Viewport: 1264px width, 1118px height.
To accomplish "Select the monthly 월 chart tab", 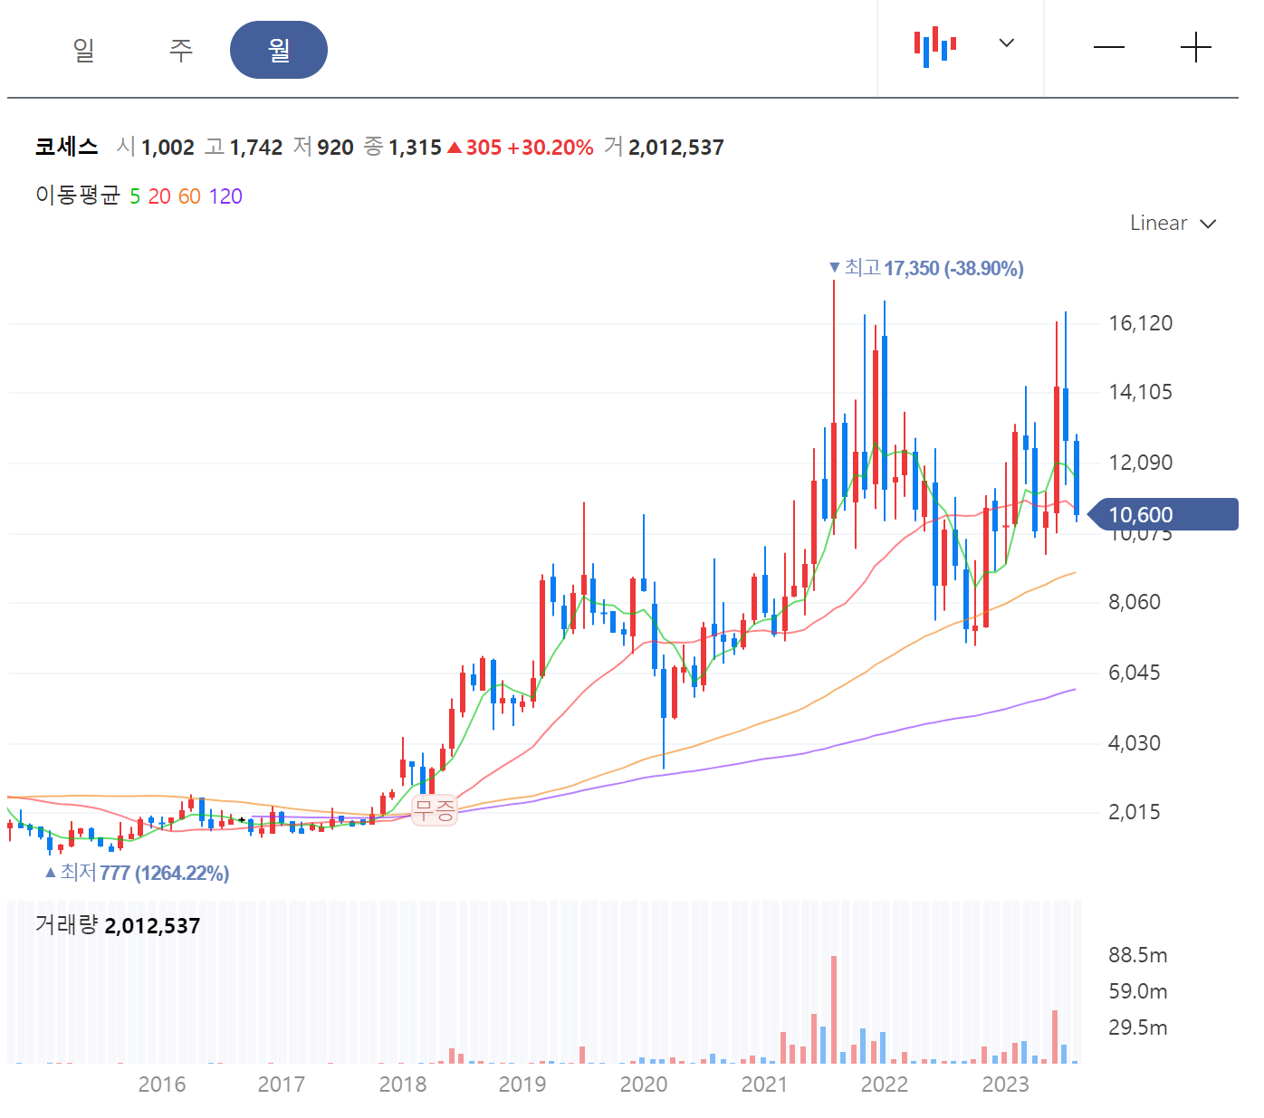I will point(279,50).
